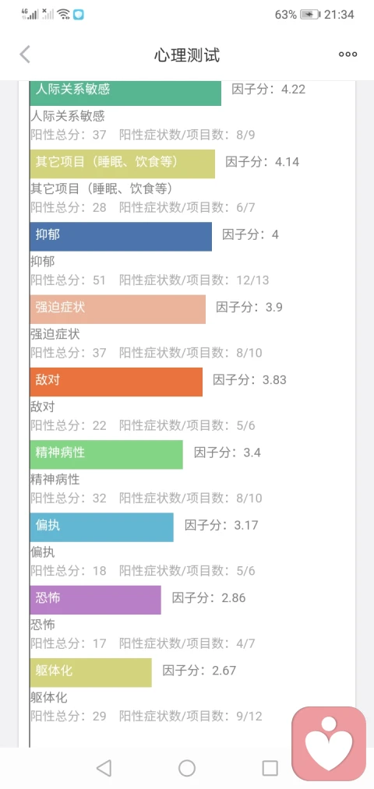The width and height of the screenshot is (374, 789).
Task: Tap the 强迫症状 salmon-colored bar
Action: pos(118,309)
